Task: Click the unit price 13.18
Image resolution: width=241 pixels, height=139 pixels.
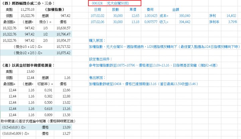Action: [136, 22]
